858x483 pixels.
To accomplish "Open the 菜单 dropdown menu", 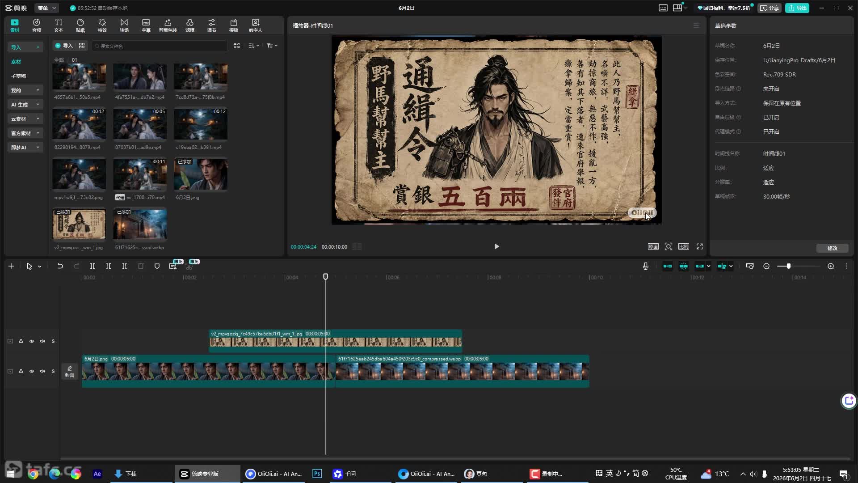I will click(x=46, y=8).
